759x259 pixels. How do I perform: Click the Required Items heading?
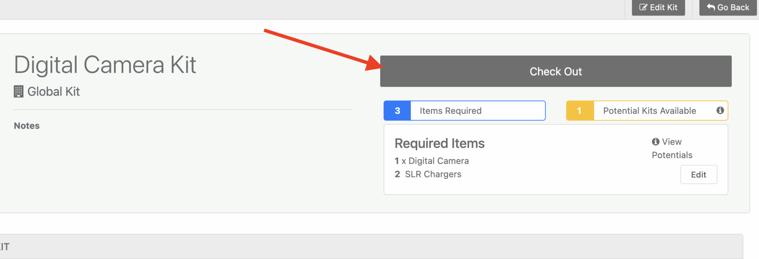pyautogui.click(x=440, y=143)
